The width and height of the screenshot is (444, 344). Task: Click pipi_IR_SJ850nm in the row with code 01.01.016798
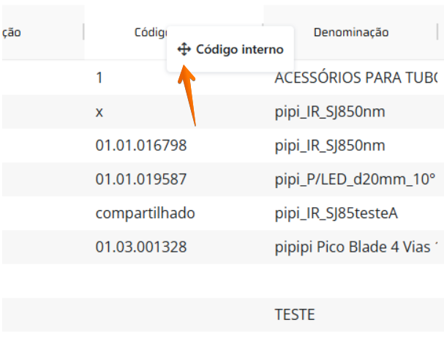pyautogui.click(x=329, y=146)
